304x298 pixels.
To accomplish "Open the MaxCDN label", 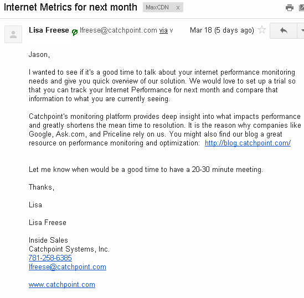I will pos(157,8).
